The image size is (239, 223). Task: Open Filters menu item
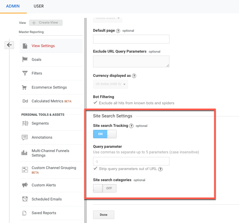click(x=51, y=73)
